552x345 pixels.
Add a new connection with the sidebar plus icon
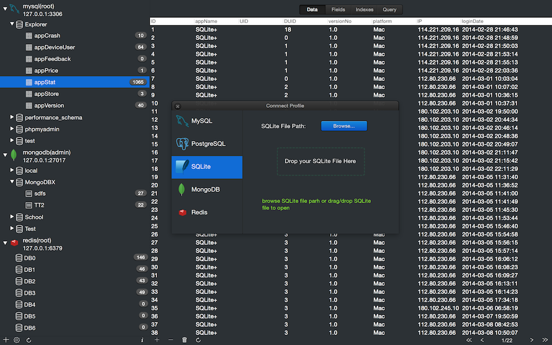6,340
